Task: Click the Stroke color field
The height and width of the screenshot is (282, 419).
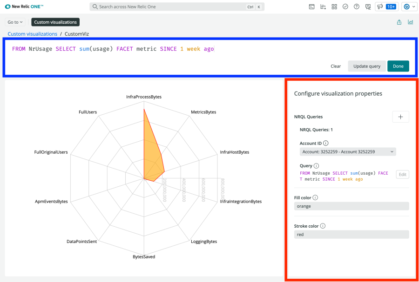Action: coord(351,235)
